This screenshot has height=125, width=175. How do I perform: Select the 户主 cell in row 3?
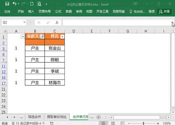[35, 48]
